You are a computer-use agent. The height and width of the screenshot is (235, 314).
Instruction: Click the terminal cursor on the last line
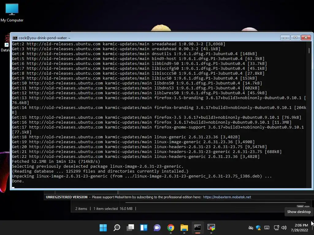coord(13,187)
